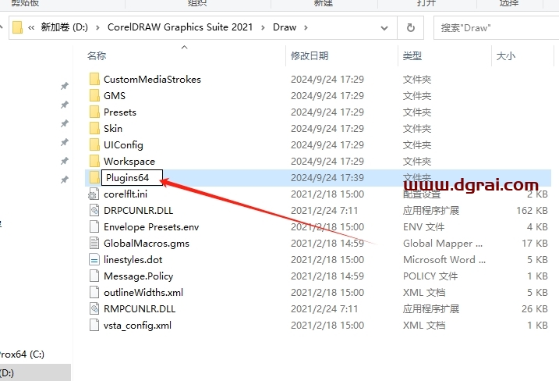Viewport: 559px width, 381px height.
Task: Open the address bar history dropdown
Action: click(385, 27)
